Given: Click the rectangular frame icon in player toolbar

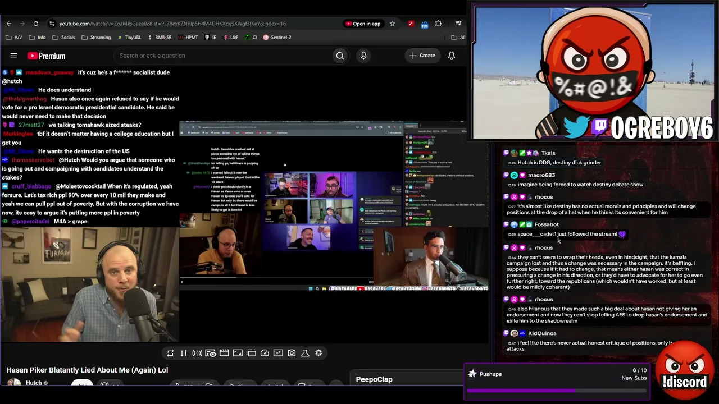Looking at the screenshot, I should tap(238, 353).
